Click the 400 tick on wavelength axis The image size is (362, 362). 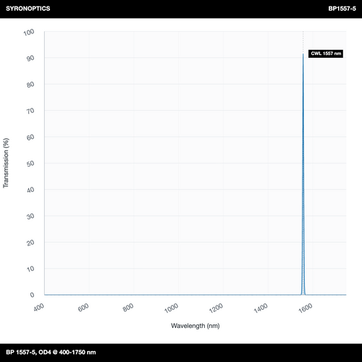tap(38, 308)
